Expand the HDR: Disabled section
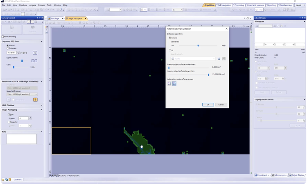 tap(41, 105)
